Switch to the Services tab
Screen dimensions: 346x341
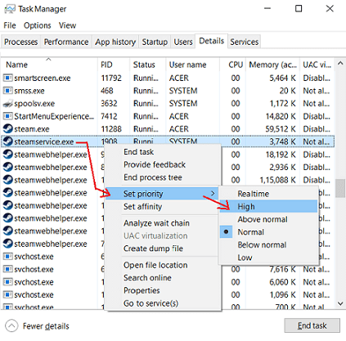pyautogui.click(x=245, y=42)
